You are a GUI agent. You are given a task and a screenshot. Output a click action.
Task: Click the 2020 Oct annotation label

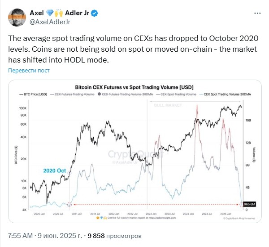[x=55, y=171]
